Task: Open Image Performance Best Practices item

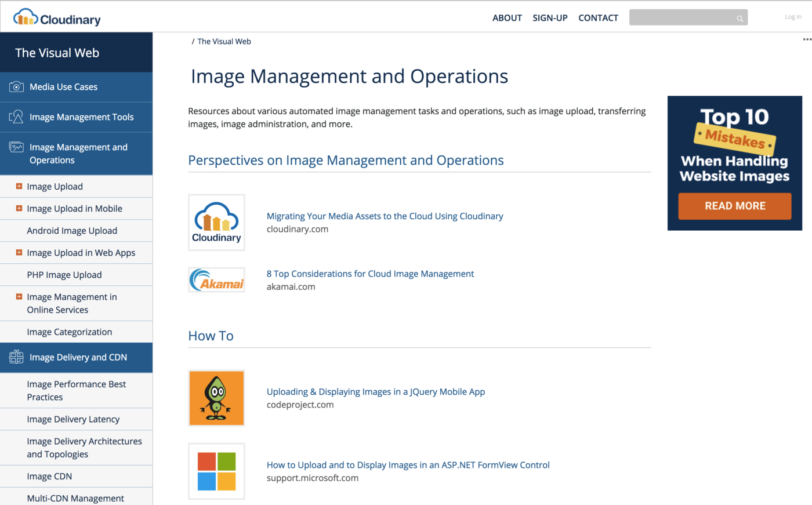Action: (x=76, y=391)
